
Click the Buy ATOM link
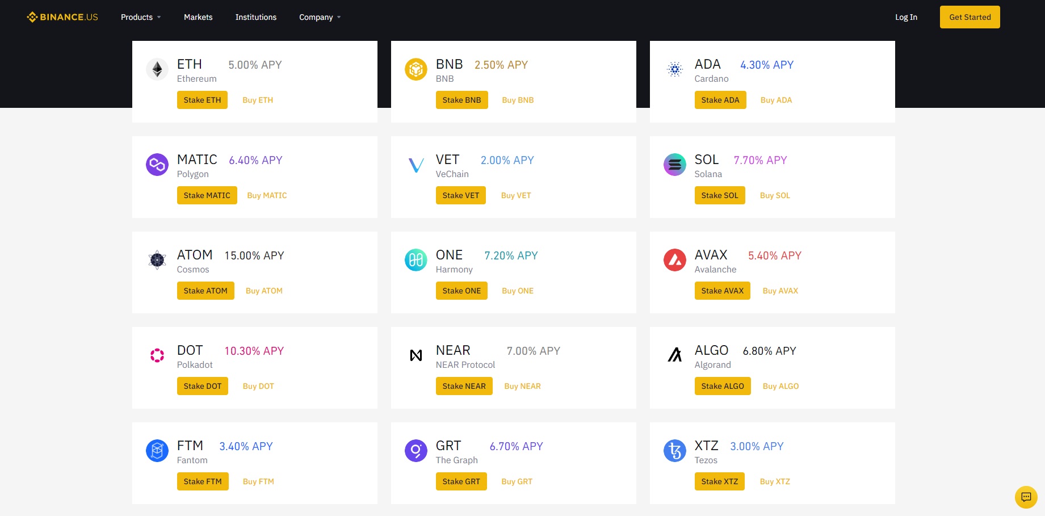coord(264,291)
